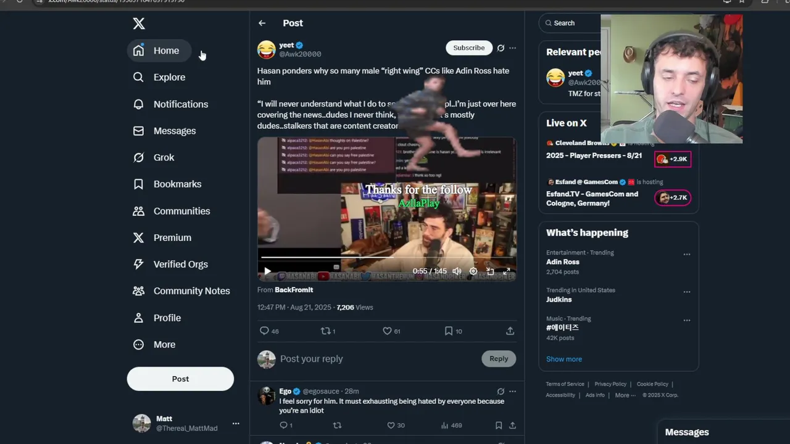
Task: Mute the video volume icon
Action: coord(457,271)
